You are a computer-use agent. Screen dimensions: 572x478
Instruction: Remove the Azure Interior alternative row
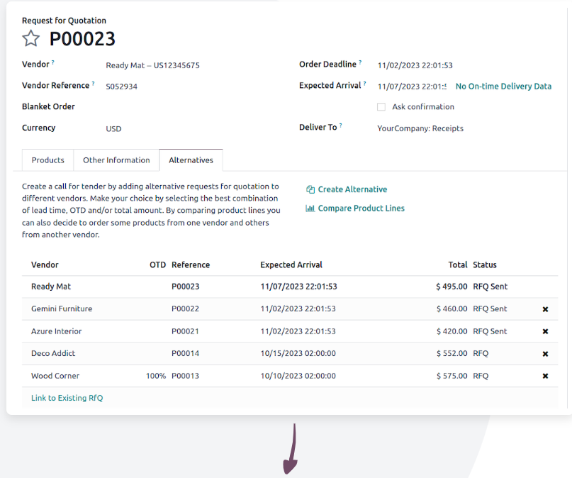click(545, 331)
